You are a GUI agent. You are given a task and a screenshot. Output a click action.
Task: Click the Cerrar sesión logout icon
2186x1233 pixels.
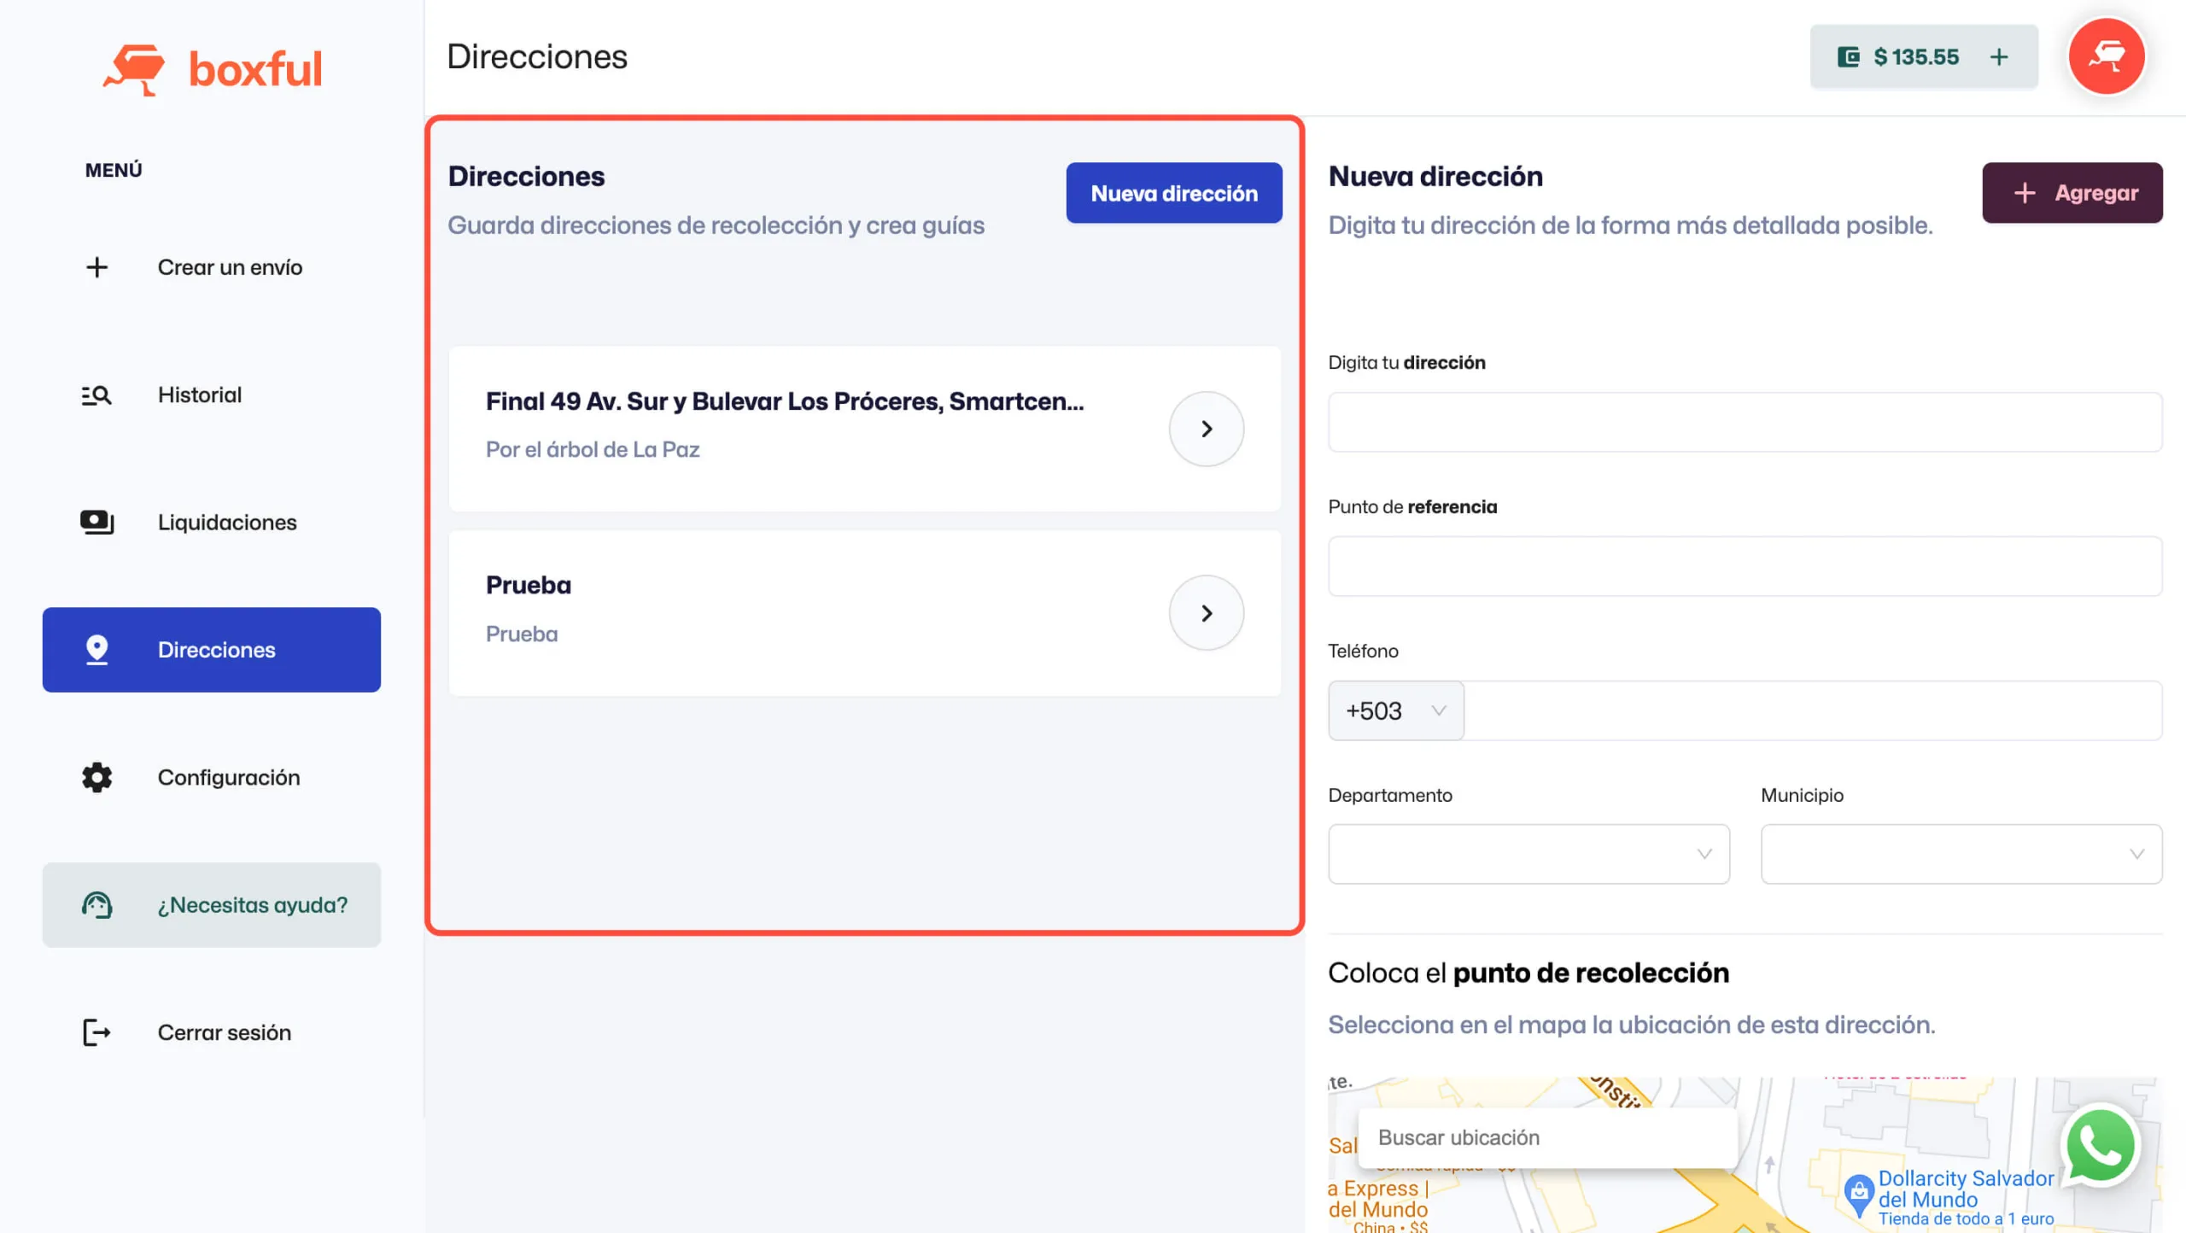coord(96,1032)
